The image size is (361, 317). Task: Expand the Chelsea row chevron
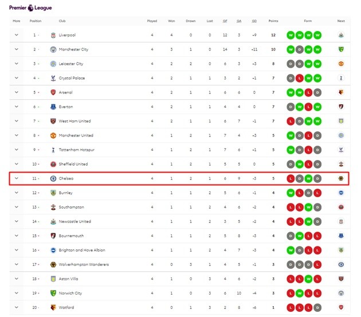pyautogui.click(x=16, y=178)
